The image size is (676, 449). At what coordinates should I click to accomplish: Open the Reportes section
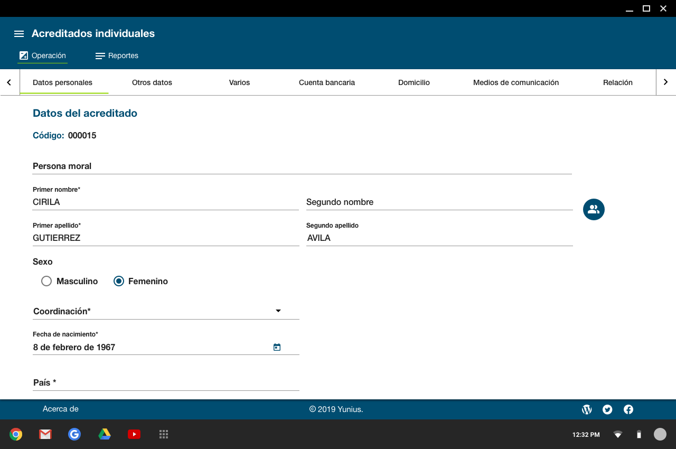117,55
